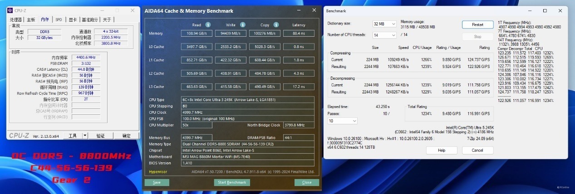This screenshot has height=194, width=575.
Task: Click the info icon next to Read
Action: (208, 25)
